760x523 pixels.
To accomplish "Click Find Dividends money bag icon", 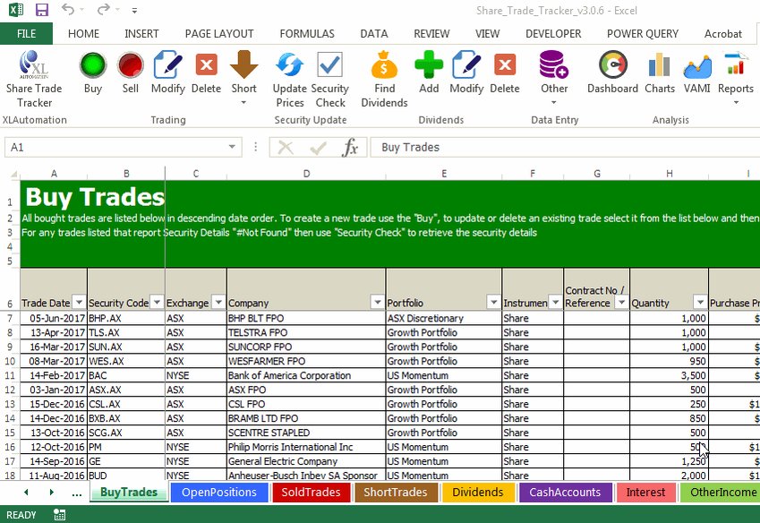I will [x=384, y=64].
